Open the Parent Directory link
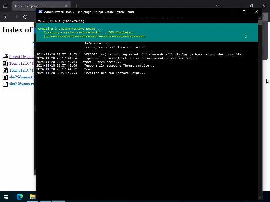Screen dimensions: 270x202 (x=22, y=57)
